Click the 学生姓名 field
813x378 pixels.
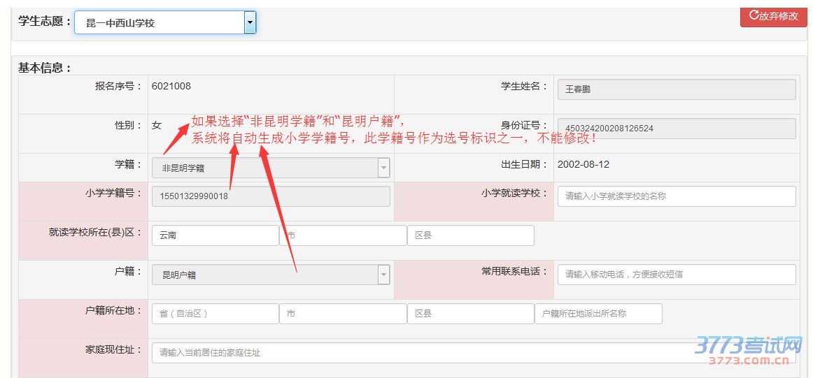click(676, 89)
